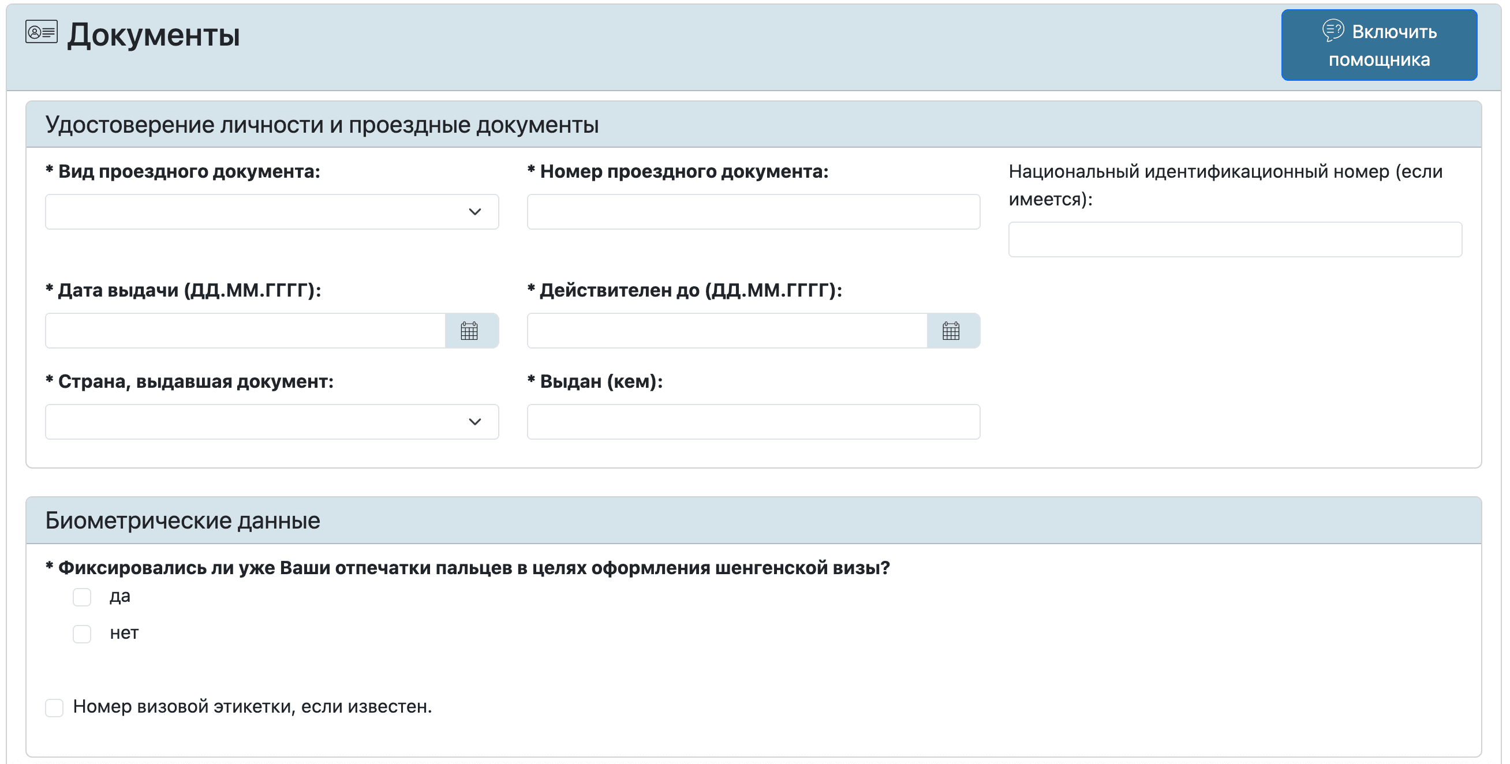Click the fingerprints question label text

click(468, 567)
